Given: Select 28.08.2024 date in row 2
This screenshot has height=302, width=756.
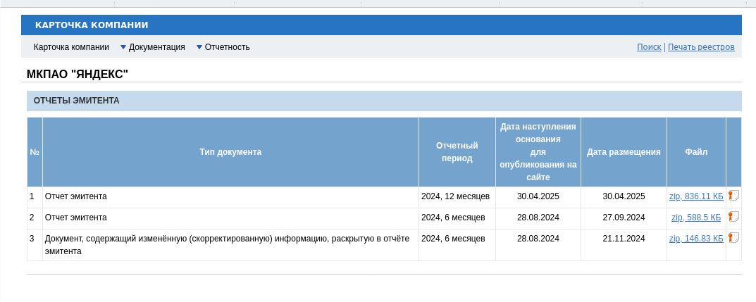Looking at the screenshot, I should click(538, 218).
